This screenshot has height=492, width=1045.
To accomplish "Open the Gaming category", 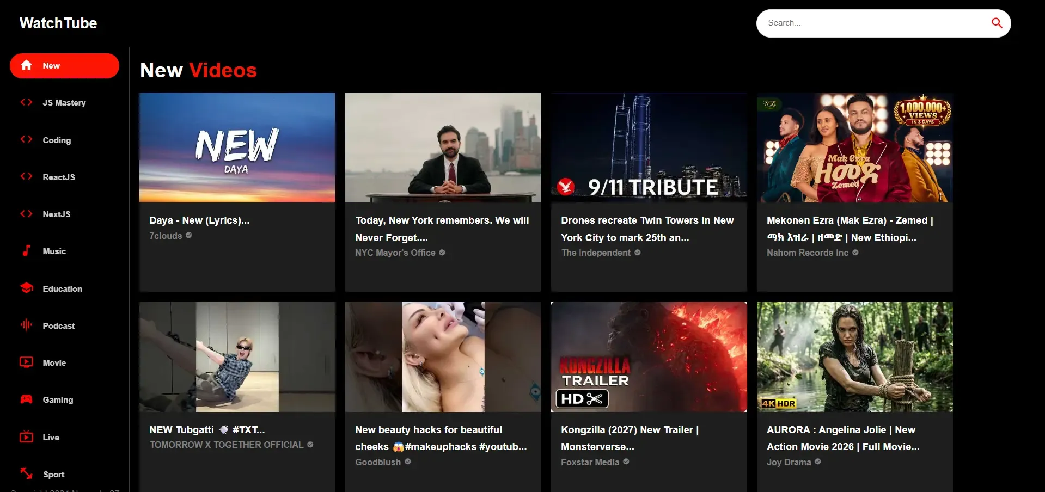I will pos(58,400).
